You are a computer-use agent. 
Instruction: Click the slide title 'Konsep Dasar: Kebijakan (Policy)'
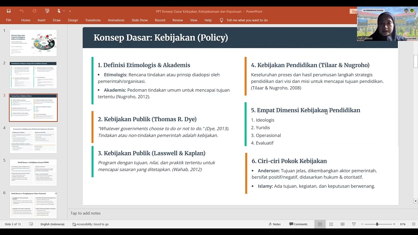click(161, 38)
